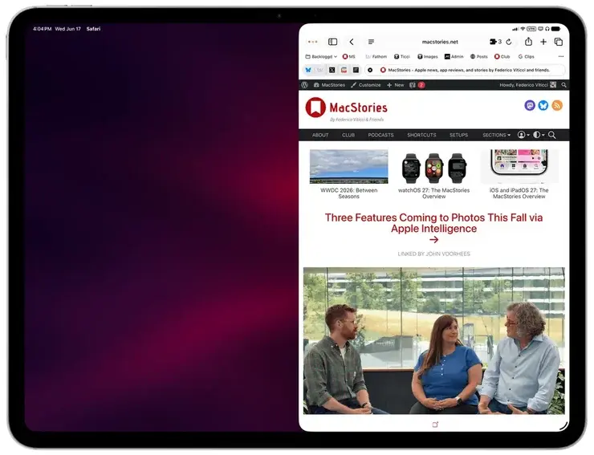The height and width of the screenshot is (455, 594).
Task: Open the Club bookmark in favorites bar
Action: [x=502, y=56]
